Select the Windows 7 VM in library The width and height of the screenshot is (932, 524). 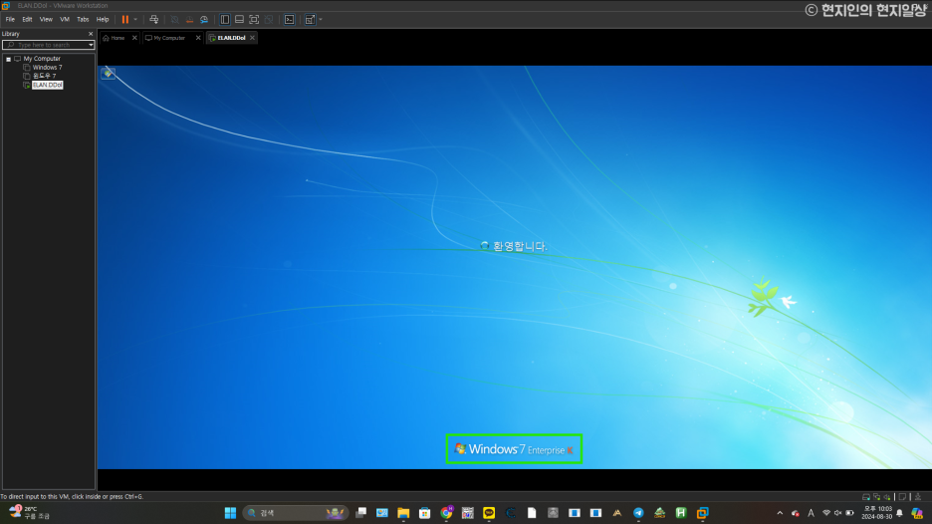pos(47,67)
